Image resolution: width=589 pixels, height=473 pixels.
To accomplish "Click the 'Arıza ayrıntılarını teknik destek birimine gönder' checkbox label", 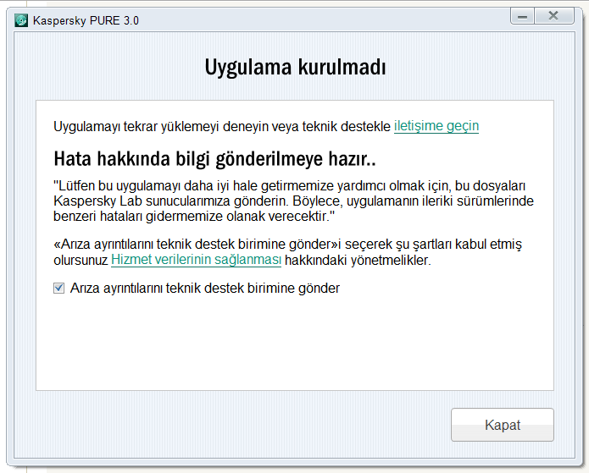I will (x=205, y=288).
